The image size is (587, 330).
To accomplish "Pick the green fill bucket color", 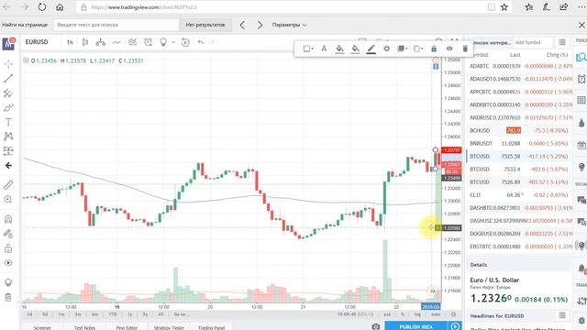I will 339,49.
